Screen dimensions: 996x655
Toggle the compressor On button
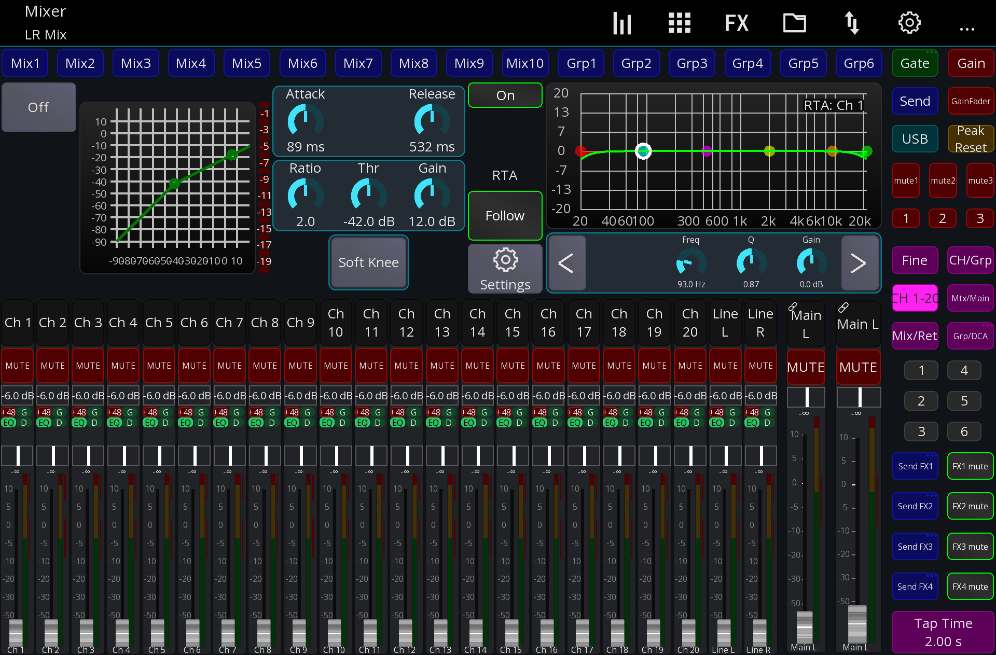coord(504,95)
